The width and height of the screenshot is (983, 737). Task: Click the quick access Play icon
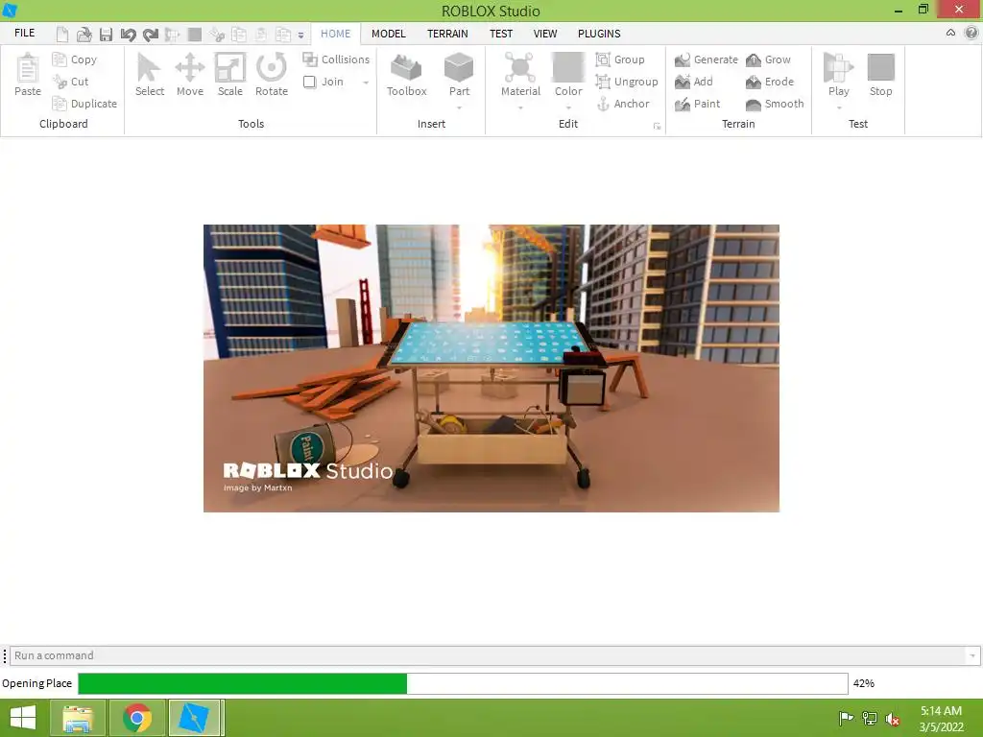tap(173, 34)
